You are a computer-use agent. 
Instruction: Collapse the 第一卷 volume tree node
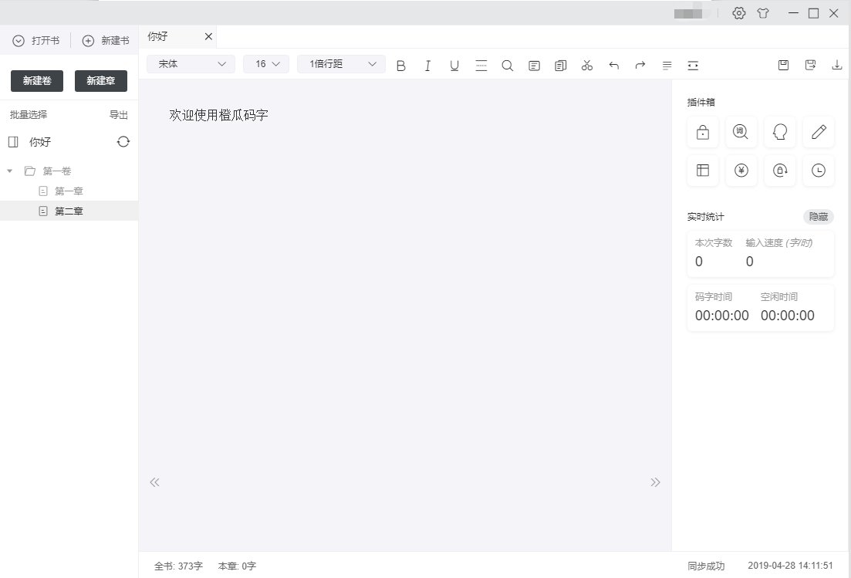click(10, 171)
